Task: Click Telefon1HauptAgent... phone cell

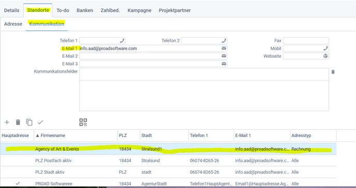Action: coord(211,184)
